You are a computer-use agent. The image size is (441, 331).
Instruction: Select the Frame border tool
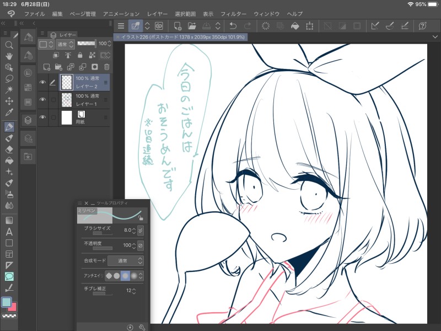click(x=9, y=254)
